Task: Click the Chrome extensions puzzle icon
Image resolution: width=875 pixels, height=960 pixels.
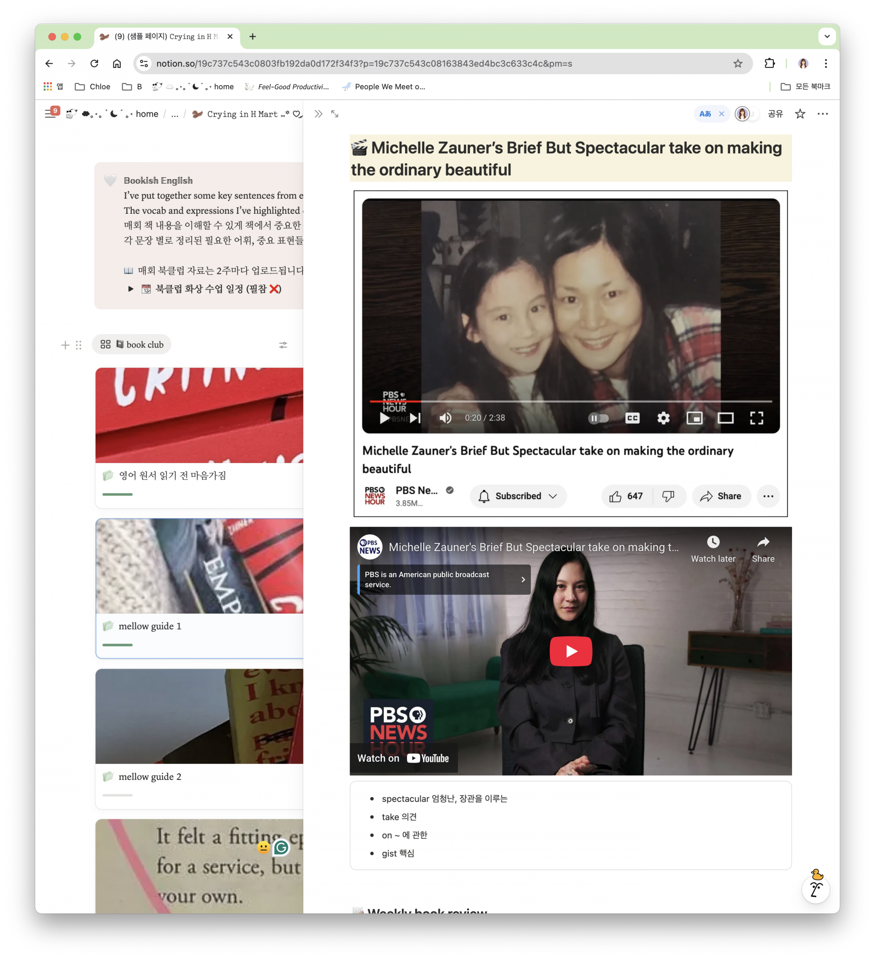Action: coord(769,63)
